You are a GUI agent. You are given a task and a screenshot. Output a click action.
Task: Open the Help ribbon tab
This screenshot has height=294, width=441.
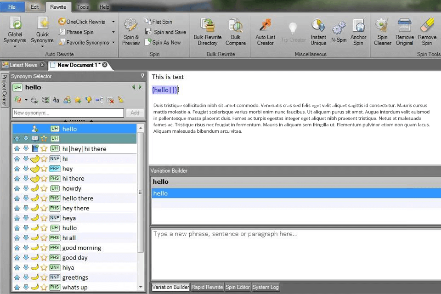[x=104, y=7]
